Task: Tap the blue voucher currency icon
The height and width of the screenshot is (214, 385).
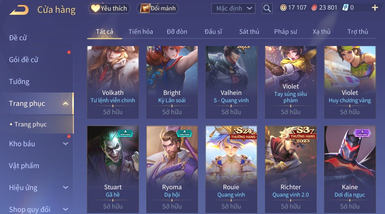Action: click(345, 8)
